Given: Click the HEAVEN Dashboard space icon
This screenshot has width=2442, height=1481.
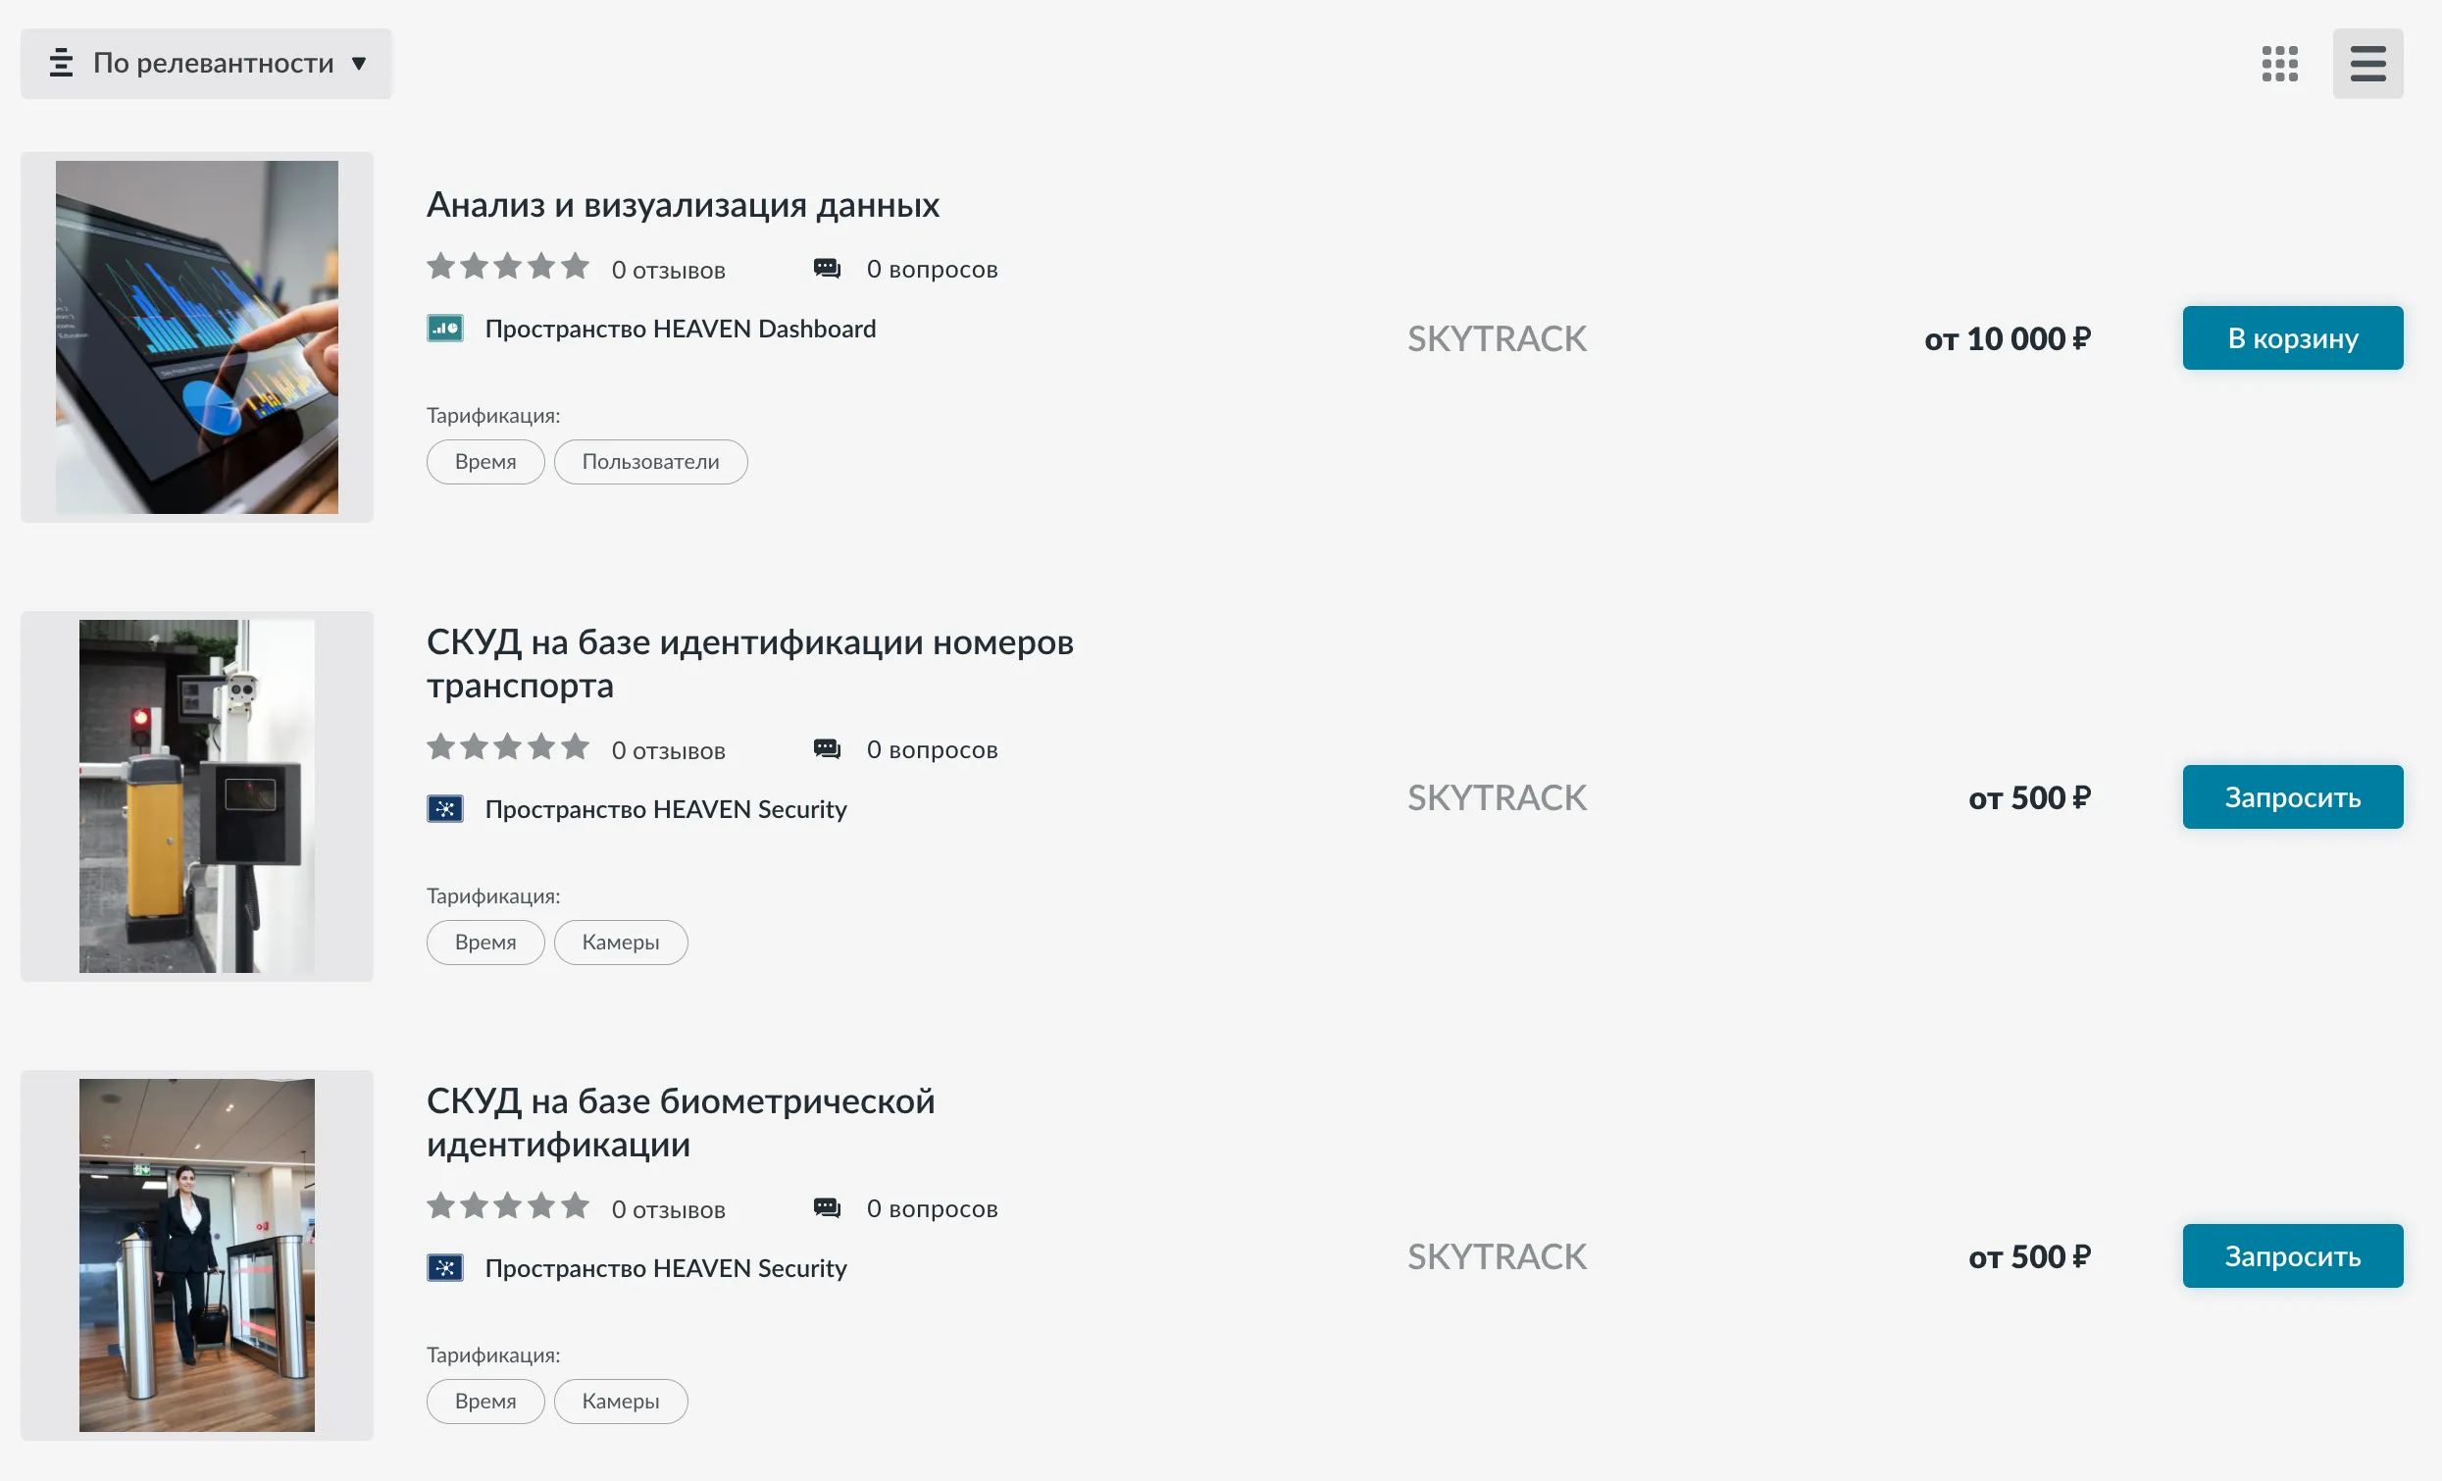Looking at the screenshot, I should (445, 329).
